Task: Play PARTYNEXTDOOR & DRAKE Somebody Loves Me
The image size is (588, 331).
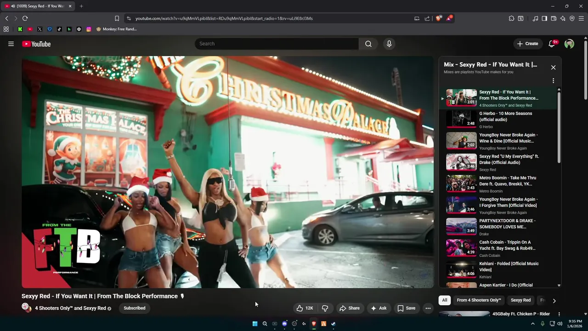Action: 500,227
